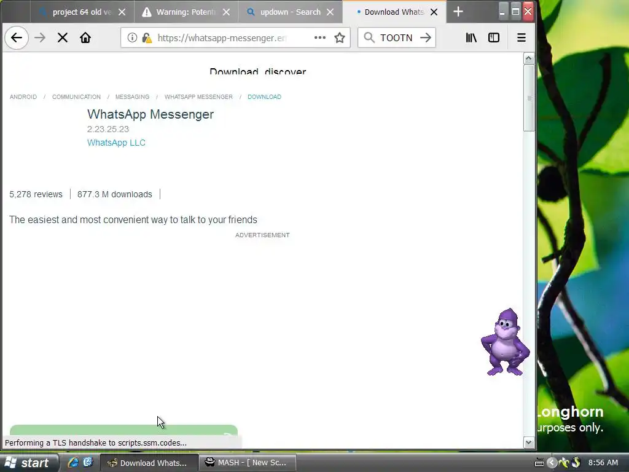Open the Firefox hamburger menu
The width and height of the screenshot is (629, 472).
click(521, 37)
